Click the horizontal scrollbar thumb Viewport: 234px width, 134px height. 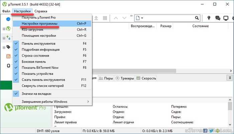click(134, 71)
